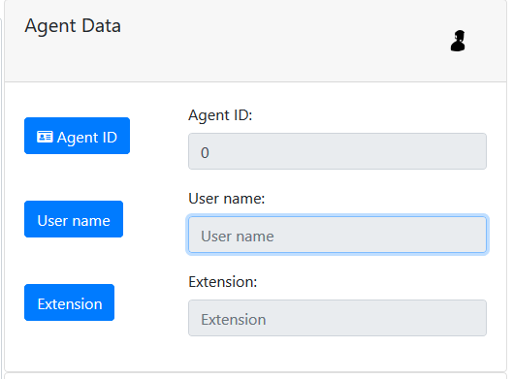513x379 pixels.
Task: Select the Extension input box
Action: [337, 318]
